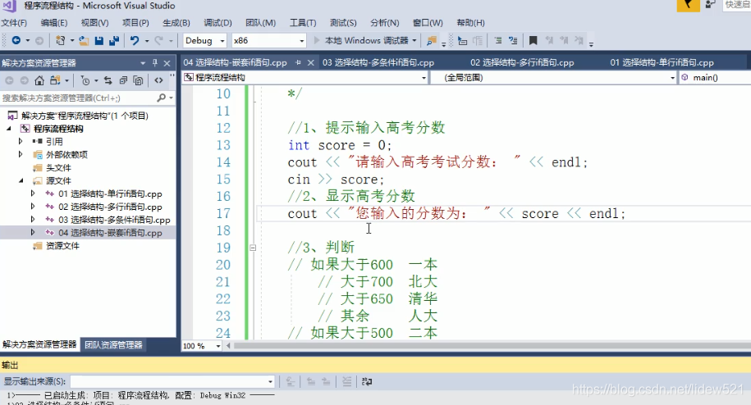Toggle Word Wrap in the Output panel
Screen dimensions: 751x405
pyautogui.click(x=367, y=381)
